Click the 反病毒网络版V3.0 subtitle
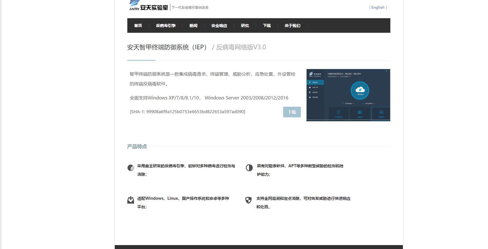488x249 pixels. click(241, 47)
